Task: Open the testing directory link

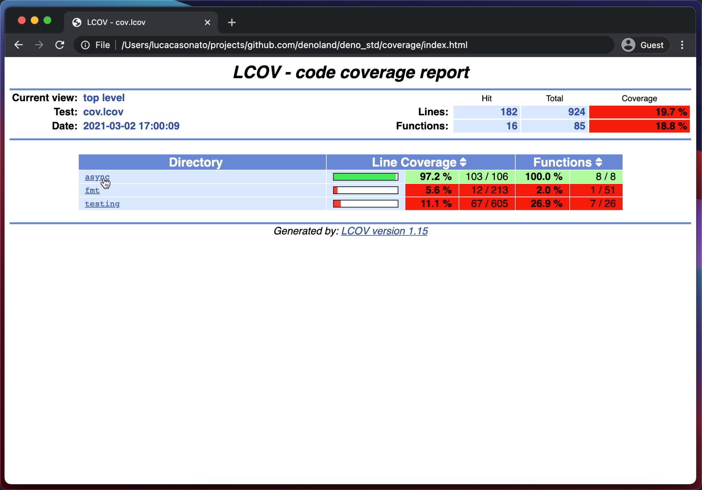Action: (x=102, y=204)
